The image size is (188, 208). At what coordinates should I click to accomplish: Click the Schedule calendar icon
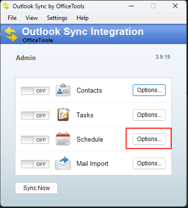63,139
